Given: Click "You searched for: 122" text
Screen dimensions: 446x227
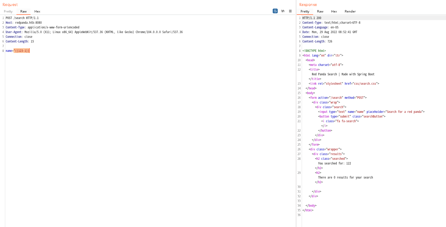Looking at the screenshot, I should (x=334, y=163).
